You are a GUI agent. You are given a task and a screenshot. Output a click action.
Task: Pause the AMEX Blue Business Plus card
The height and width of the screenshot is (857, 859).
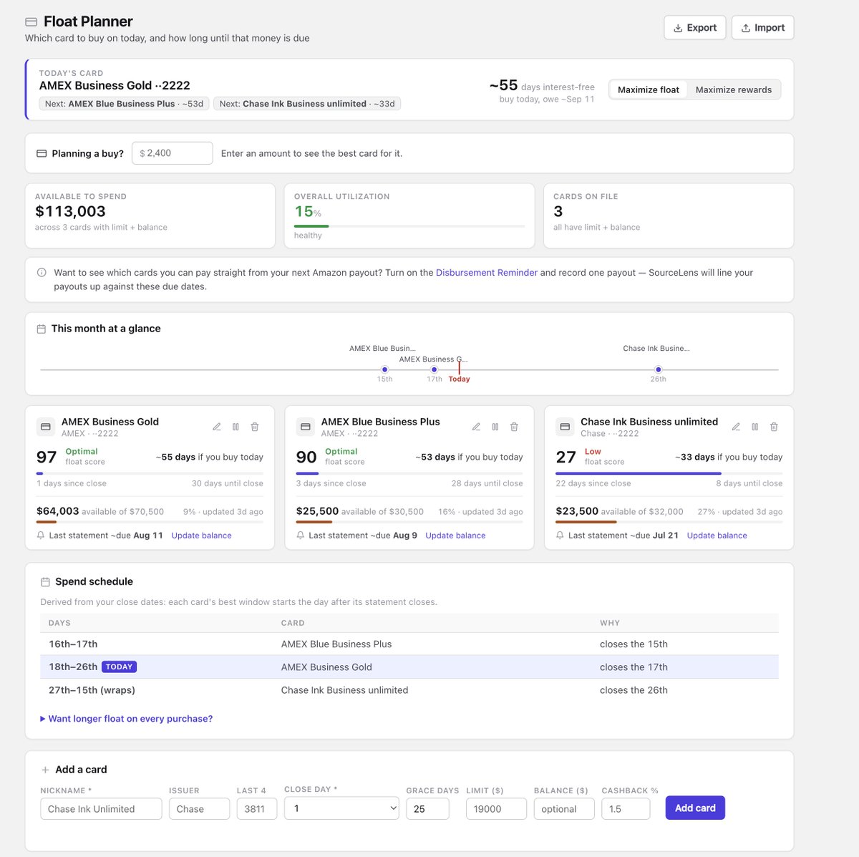pyautogui.click(x=495, y=427)
